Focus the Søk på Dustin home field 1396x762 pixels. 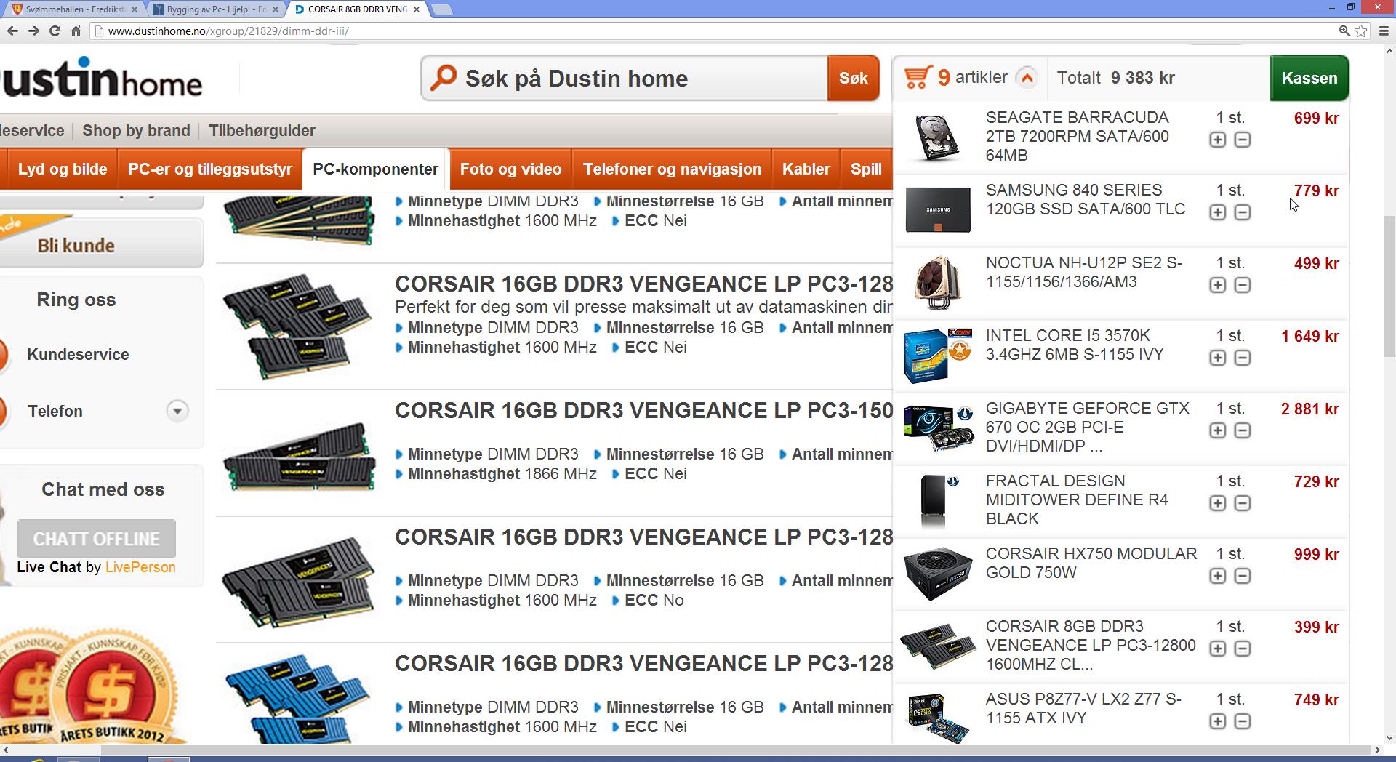[625, 78]
